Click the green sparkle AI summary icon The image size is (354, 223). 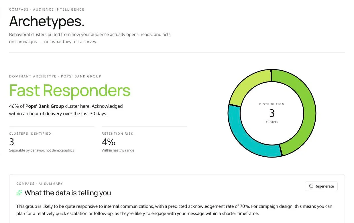19,193
